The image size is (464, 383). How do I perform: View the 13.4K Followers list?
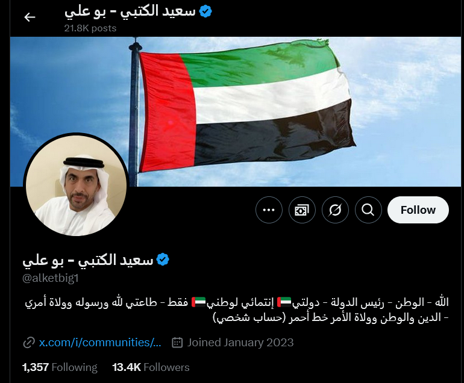[x=151, y=367]
